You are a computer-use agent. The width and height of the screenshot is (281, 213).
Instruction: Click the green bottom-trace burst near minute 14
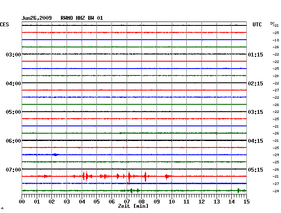pyautogui.click(x=238, y=191)
